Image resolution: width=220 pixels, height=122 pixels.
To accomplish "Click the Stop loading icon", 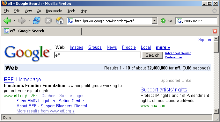I will click(x=48, y=21).
